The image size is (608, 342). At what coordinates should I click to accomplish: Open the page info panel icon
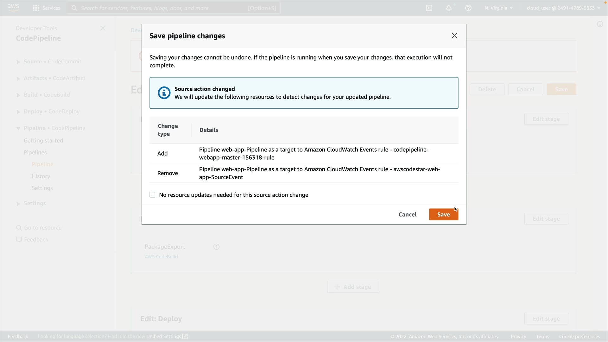[x=600, y=24]
